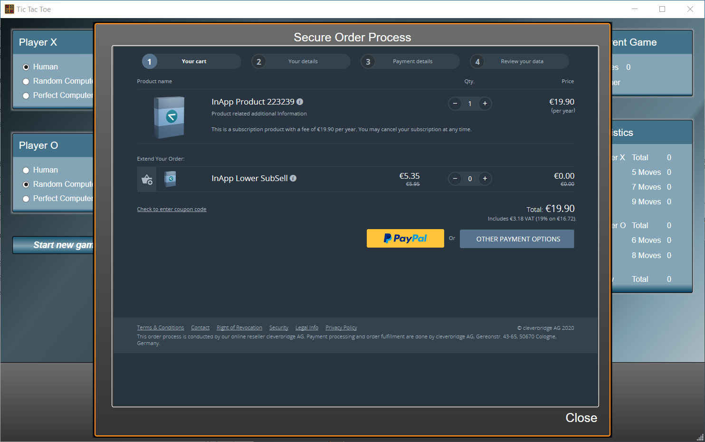Decrease quantity of InApp Product 223239
705x442 pixels.
pos(455,104)
